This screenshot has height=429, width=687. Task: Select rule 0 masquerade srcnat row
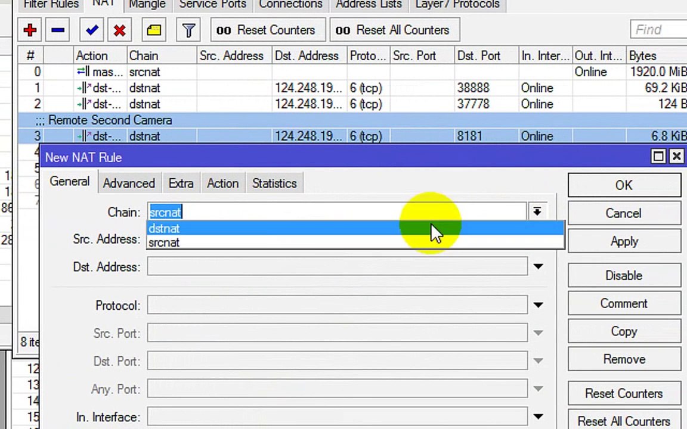[352, 71]
